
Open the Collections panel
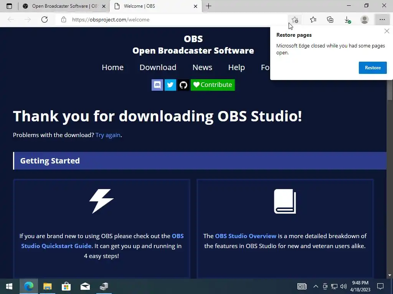click(x=330, y=20)
